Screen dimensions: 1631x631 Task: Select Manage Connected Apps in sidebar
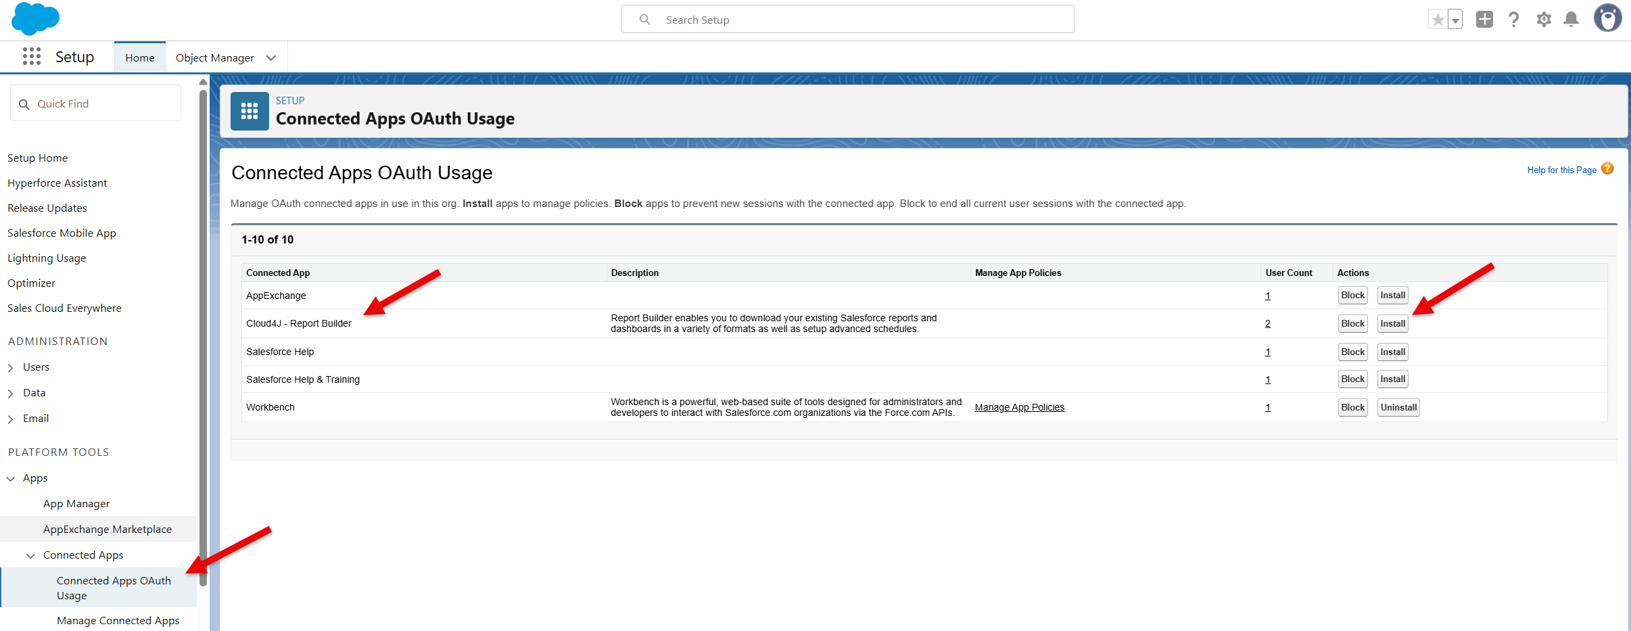118,620
